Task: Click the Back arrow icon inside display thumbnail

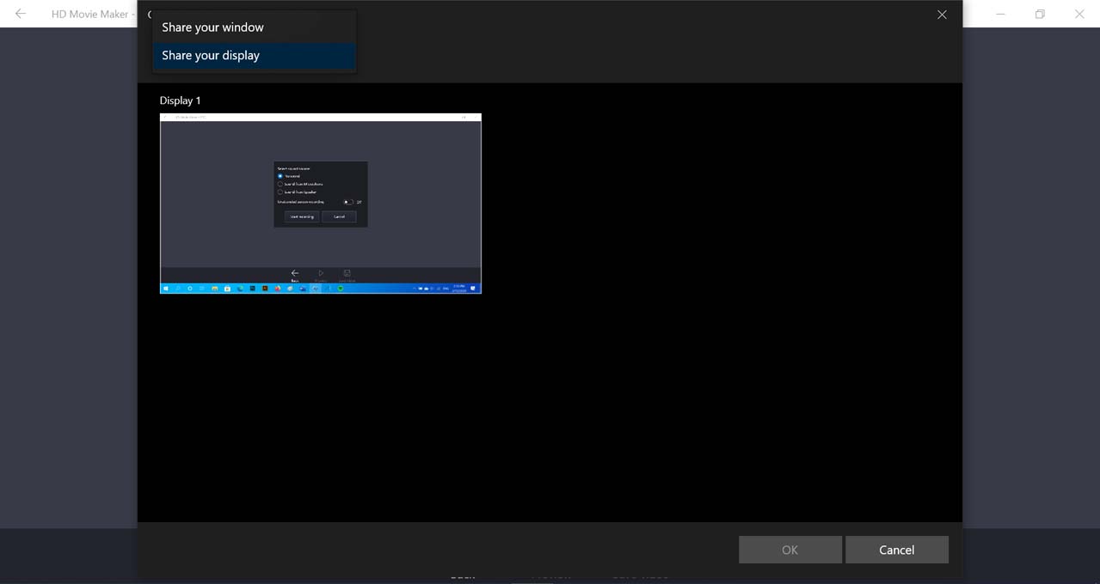Action: (x=295, y=273)
